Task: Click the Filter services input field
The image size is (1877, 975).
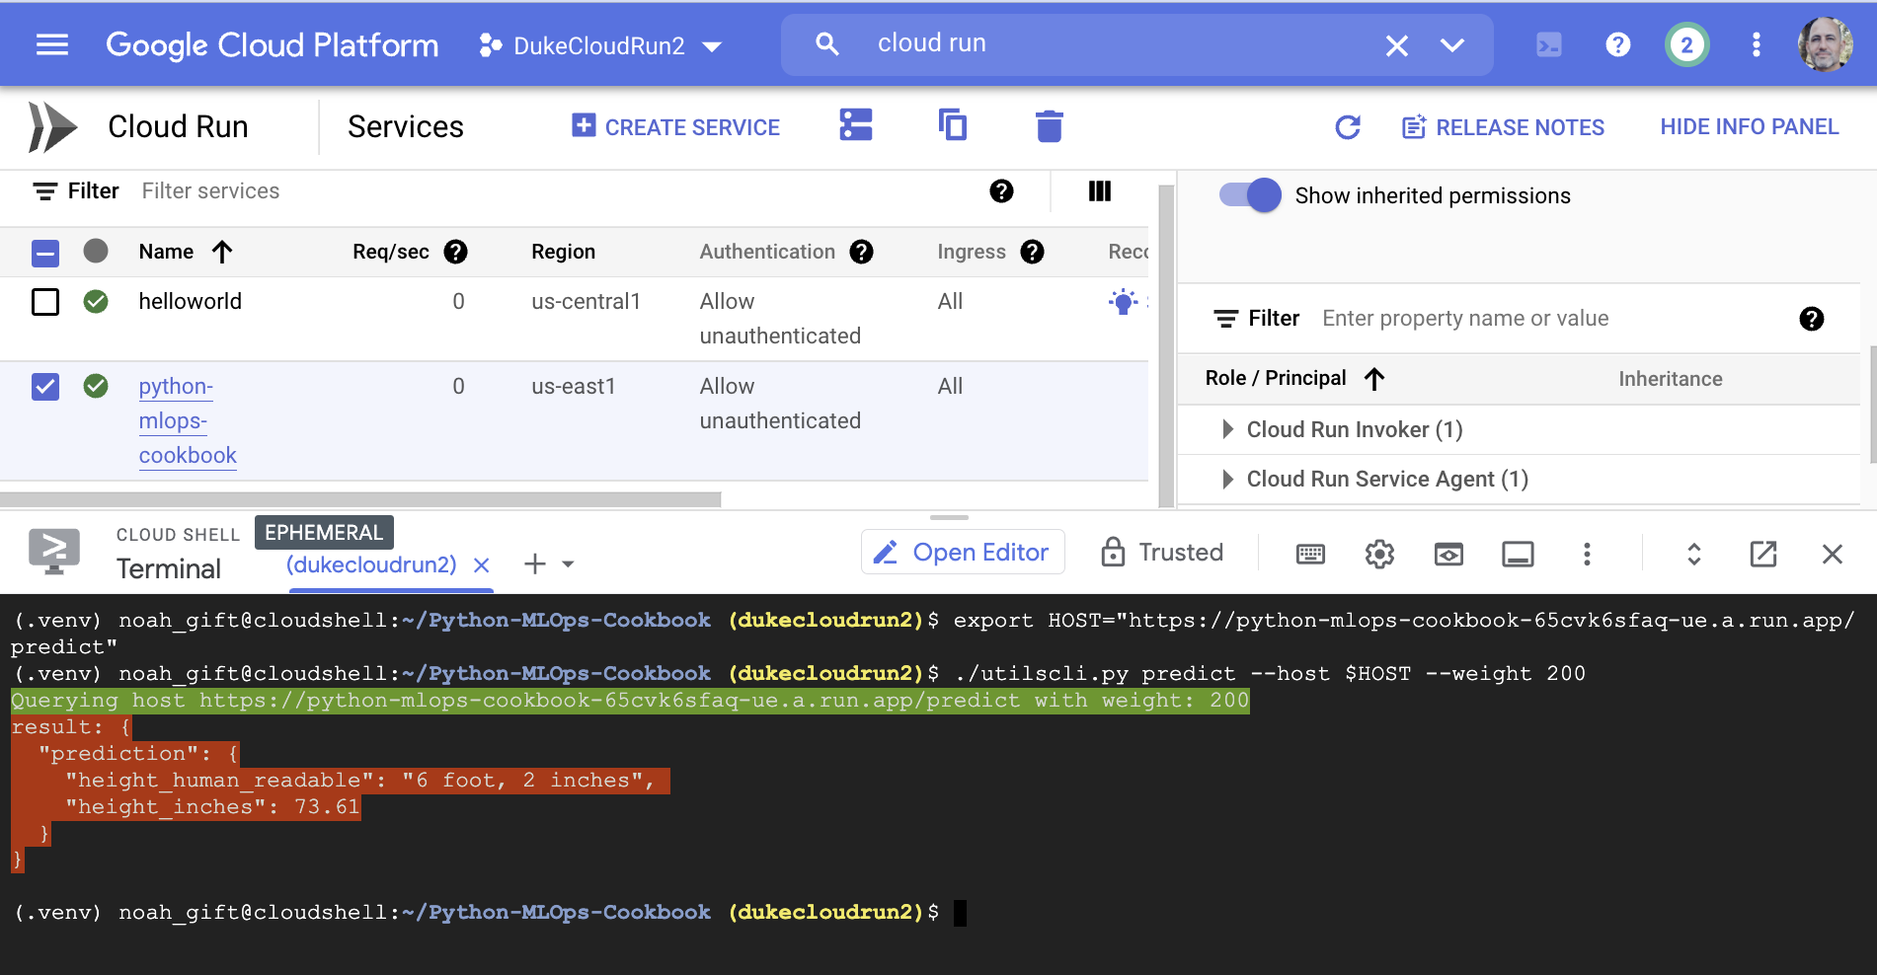Action: pyautogui.click(x=553, y=191)
